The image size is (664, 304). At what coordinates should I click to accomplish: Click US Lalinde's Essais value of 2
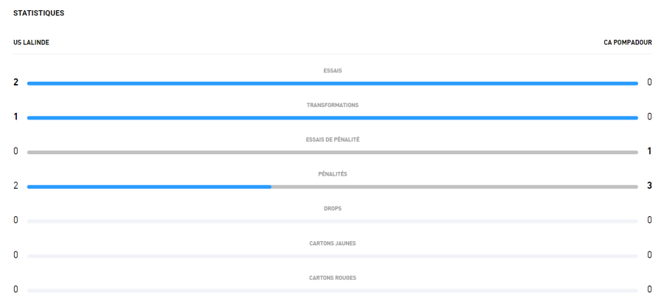tap(15, 82)
